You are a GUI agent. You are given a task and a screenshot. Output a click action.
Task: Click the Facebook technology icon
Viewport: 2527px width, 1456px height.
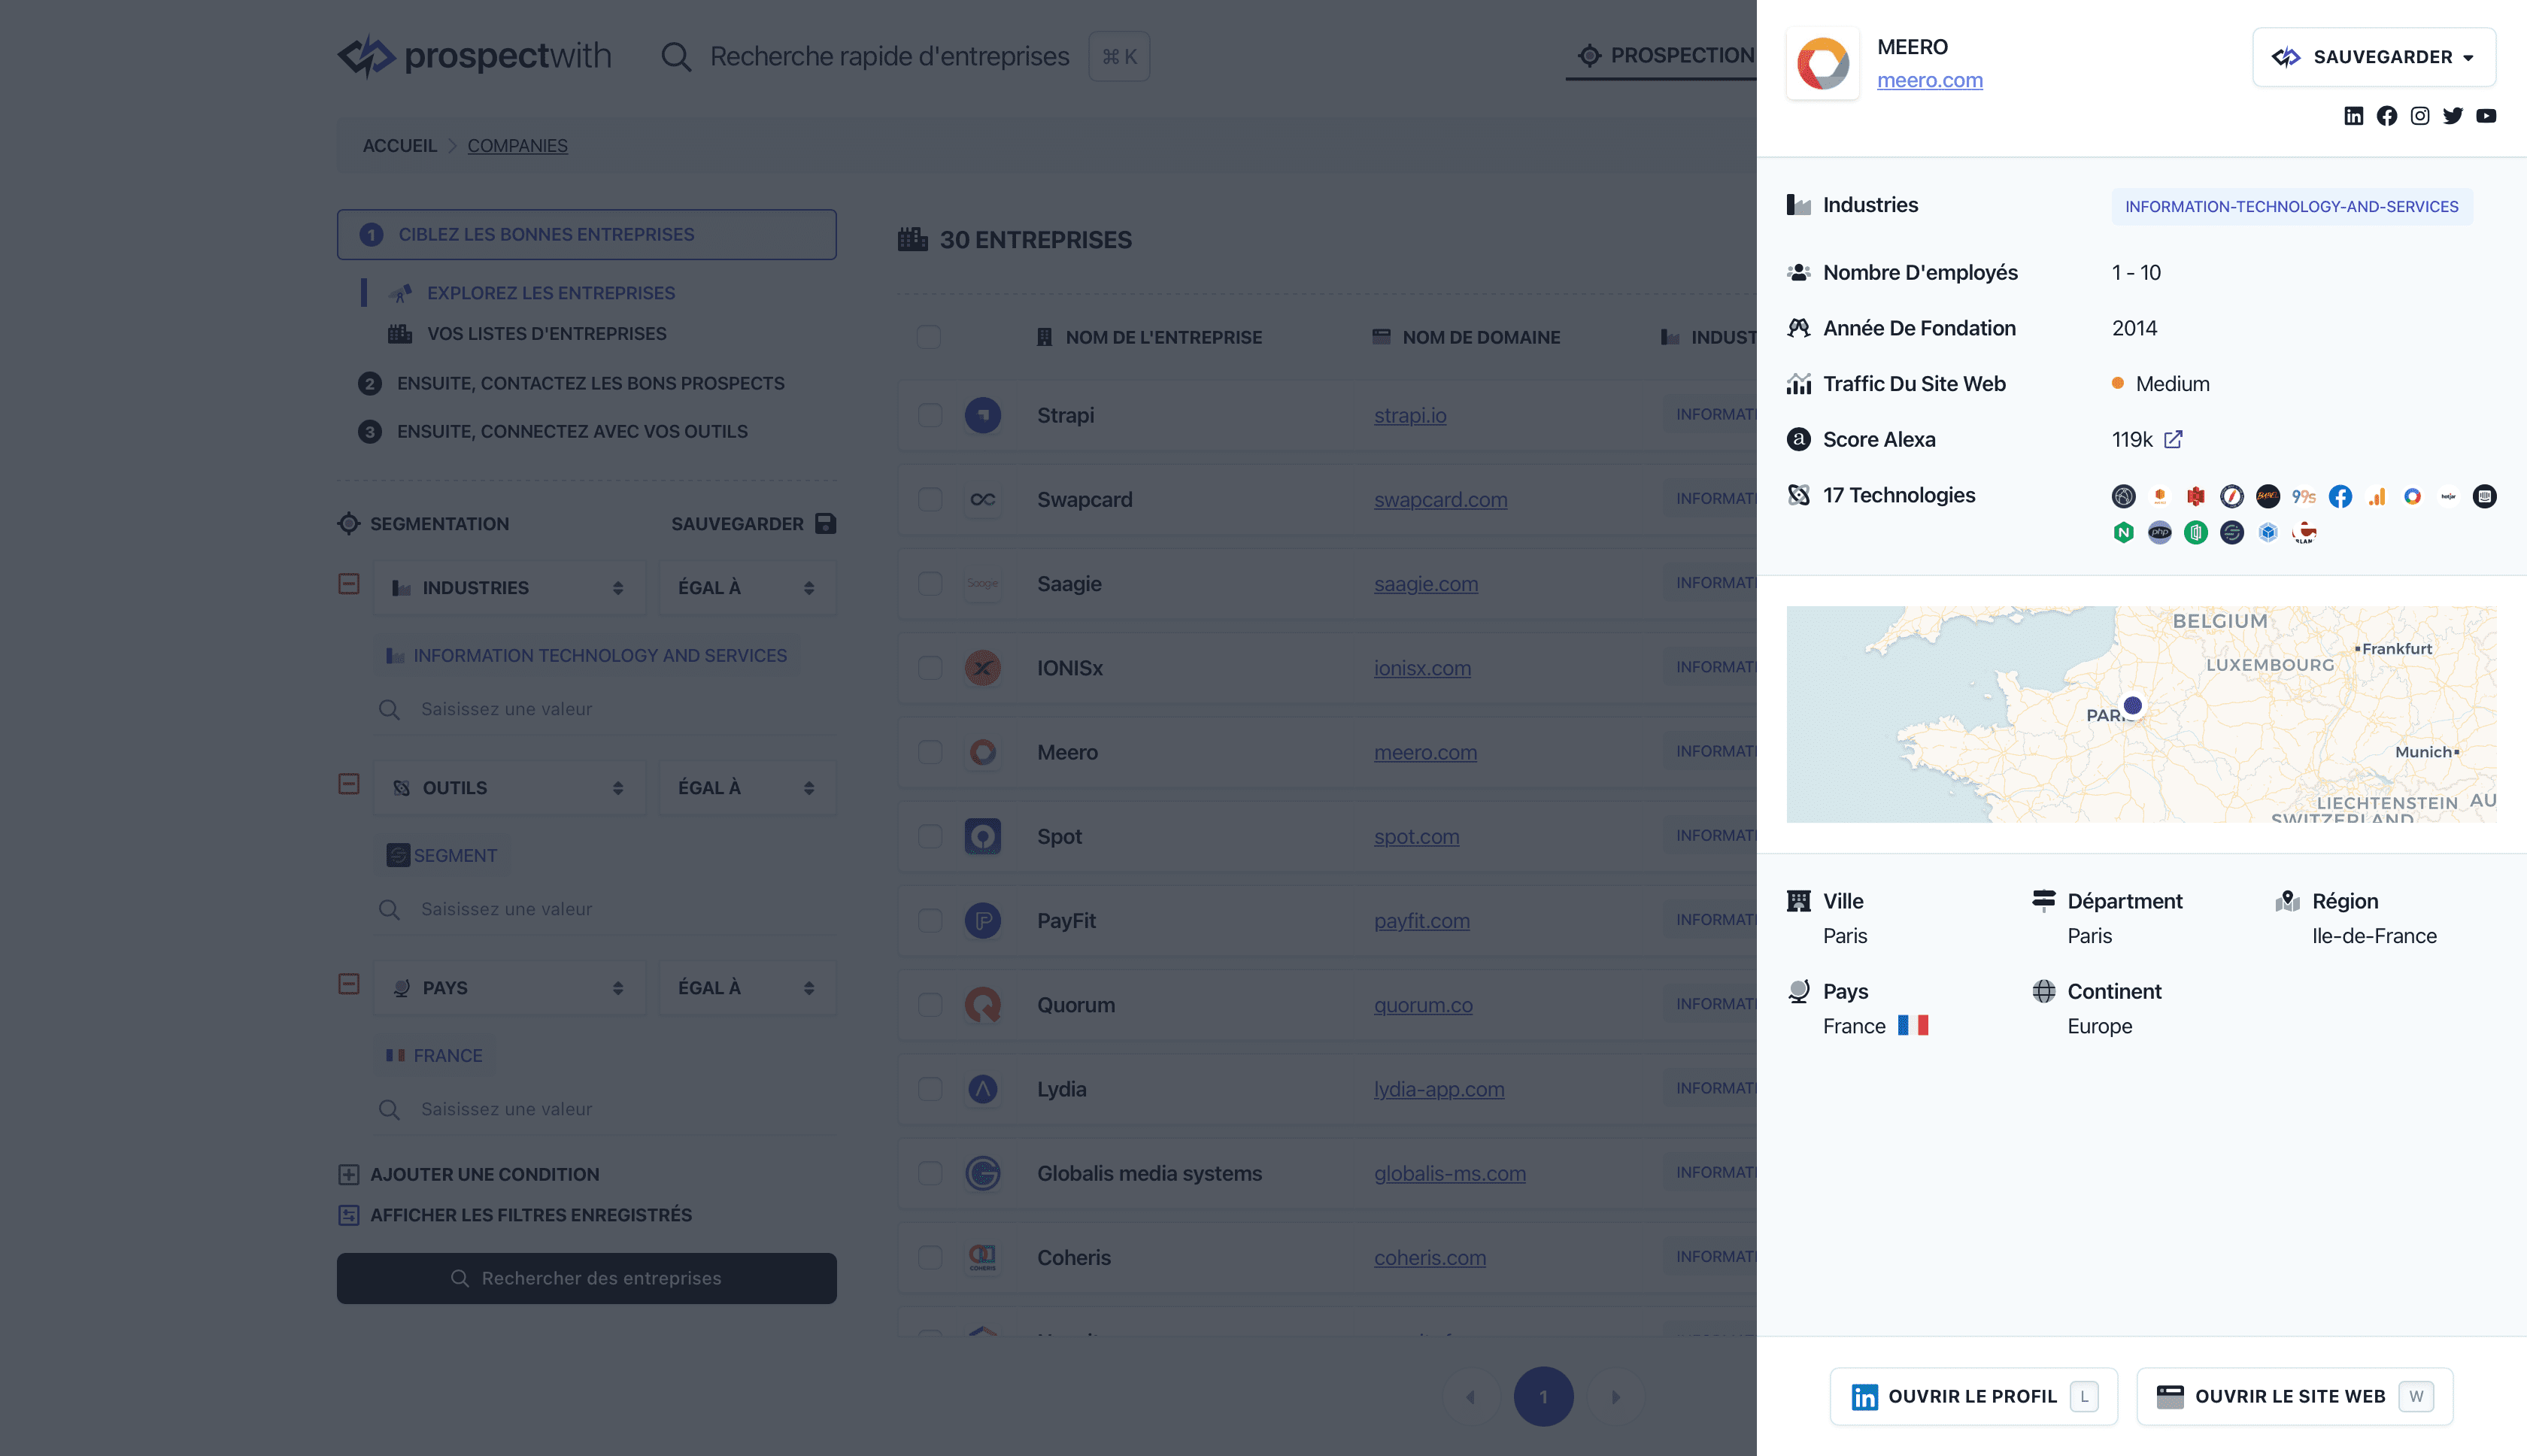2340,496
